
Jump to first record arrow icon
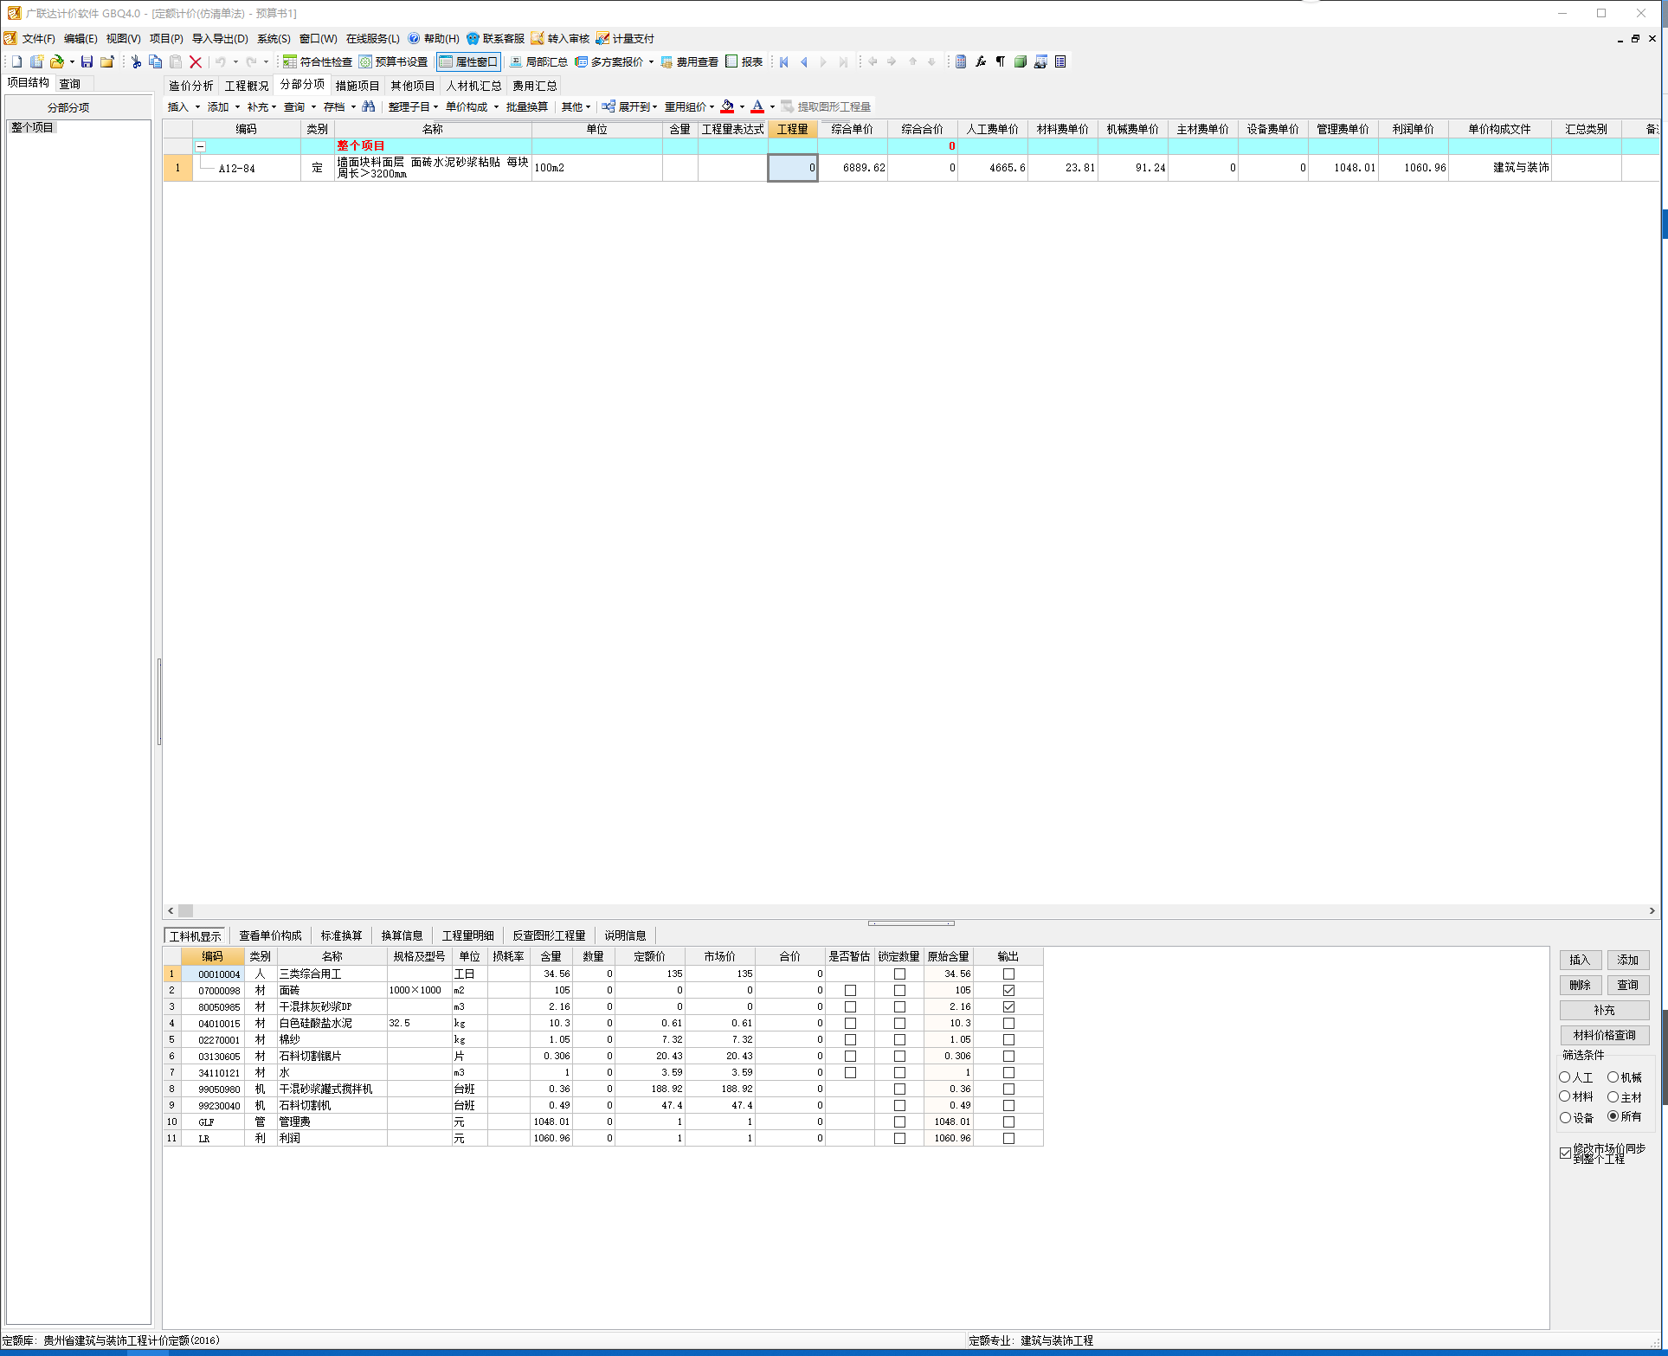784,61
